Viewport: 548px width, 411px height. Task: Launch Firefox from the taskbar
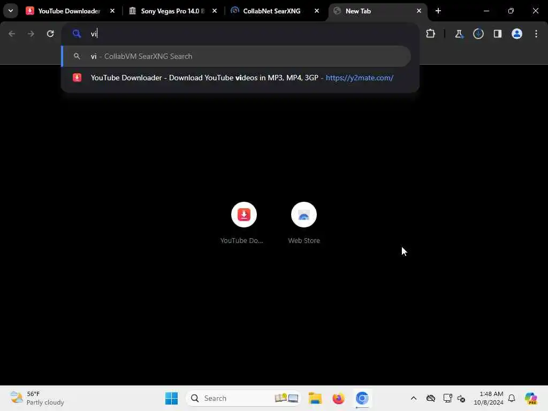[x=338, y=398]
